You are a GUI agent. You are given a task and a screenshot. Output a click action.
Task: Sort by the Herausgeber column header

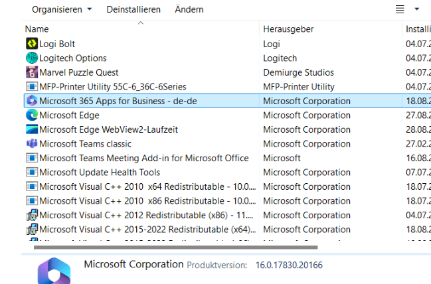(288, 29)
